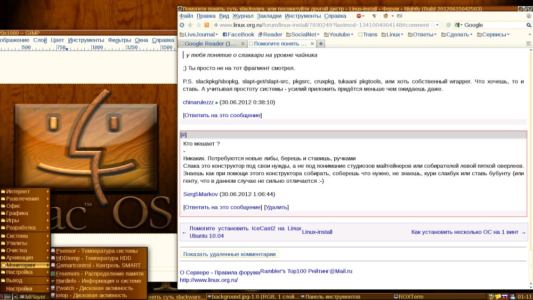The image size is (533, 300).
Task: Open the Linux-install forum section link
Action: pos(317,232)
